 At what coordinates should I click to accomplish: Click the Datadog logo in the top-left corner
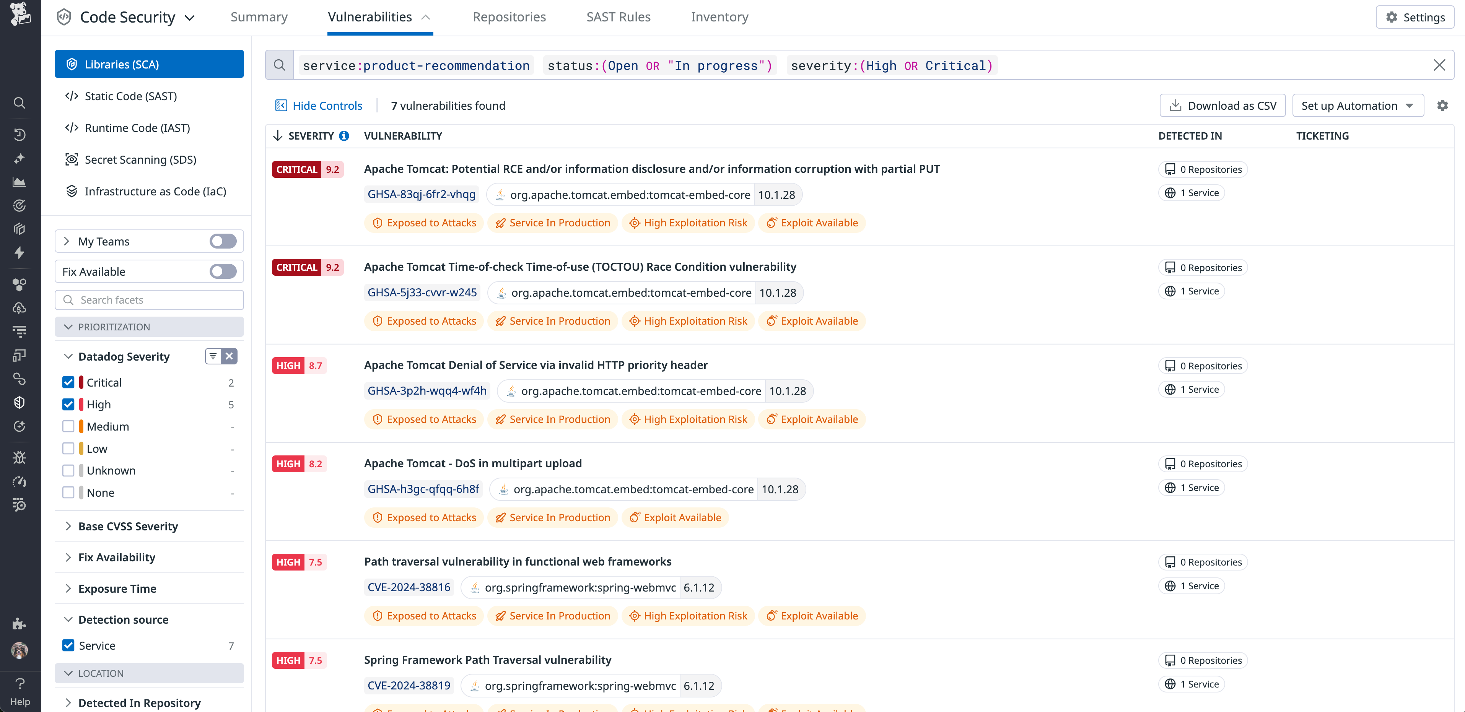coord(21,14)
